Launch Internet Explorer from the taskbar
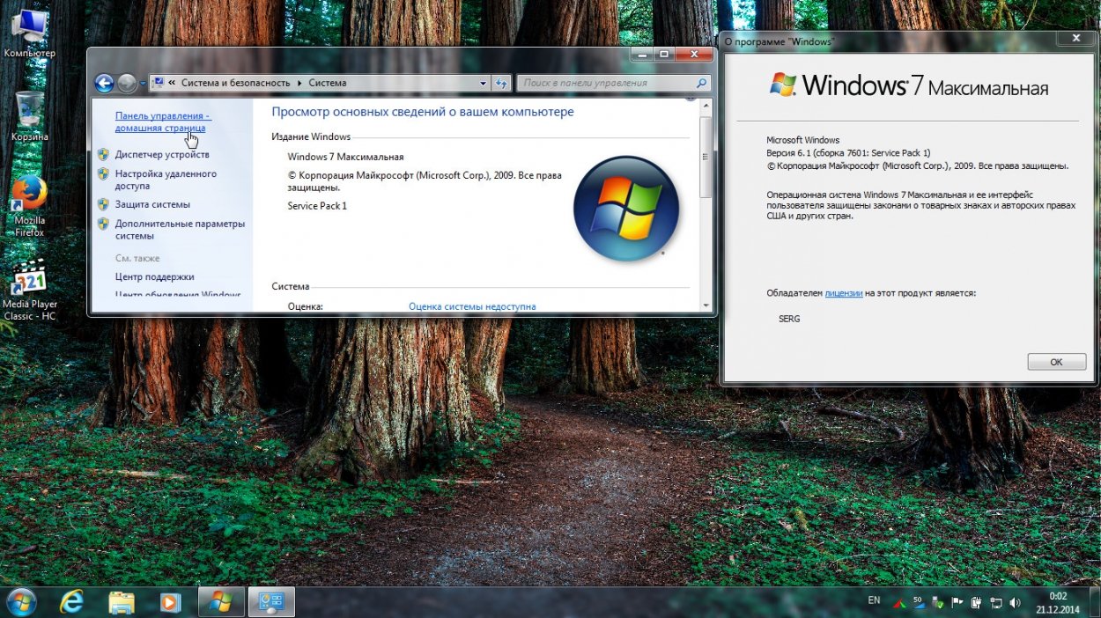The width and height of the screenshot is (1101, 618). 70,602
